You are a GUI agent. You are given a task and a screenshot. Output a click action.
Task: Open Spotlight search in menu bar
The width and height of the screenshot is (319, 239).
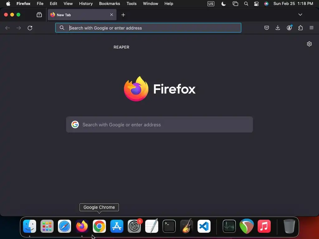(x=246, y=4)
